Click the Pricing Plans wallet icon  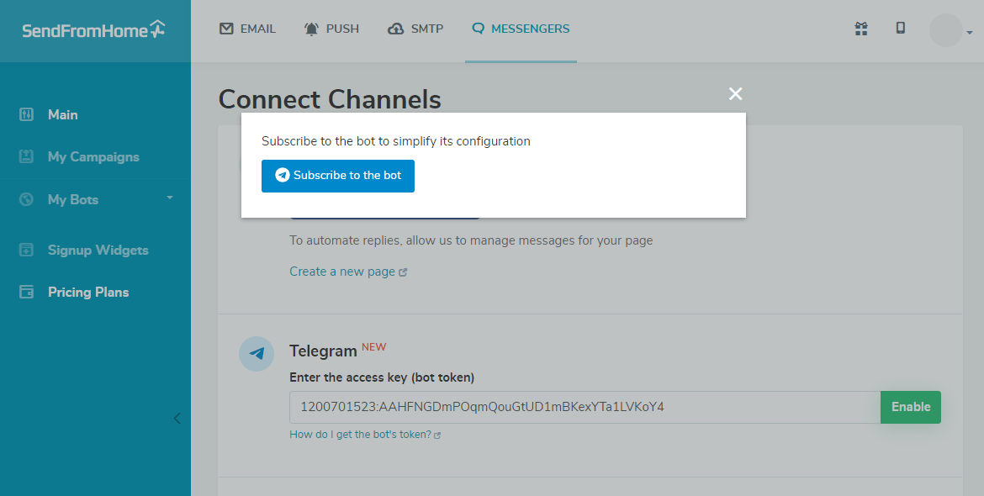tap(26, 293)
